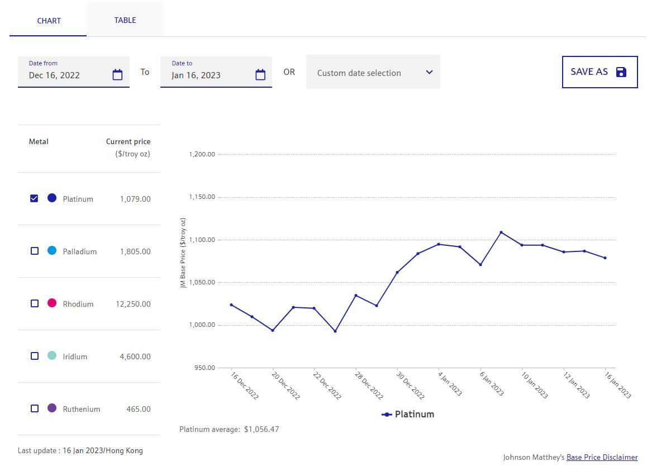Open the Base Price Disclaimer link
Viewport: 647px width, 466px height.
[x=602, y=457]
